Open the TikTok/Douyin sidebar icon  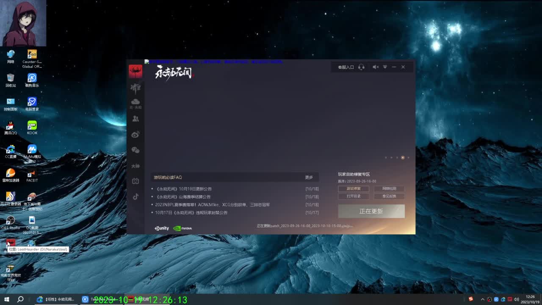pyautogui.click(x=135, y=197)
